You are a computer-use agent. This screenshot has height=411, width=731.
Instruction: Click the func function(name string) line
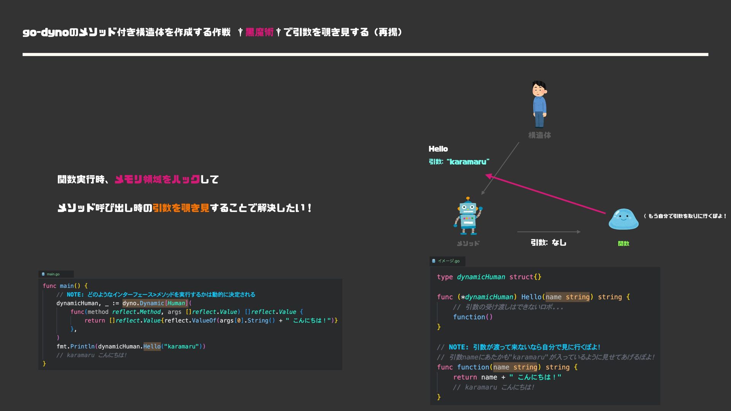507,367
